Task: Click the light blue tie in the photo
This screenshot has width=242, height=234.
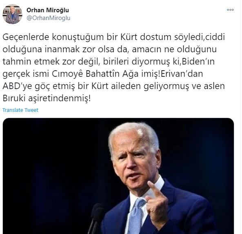Action: [x=136, y=216]
